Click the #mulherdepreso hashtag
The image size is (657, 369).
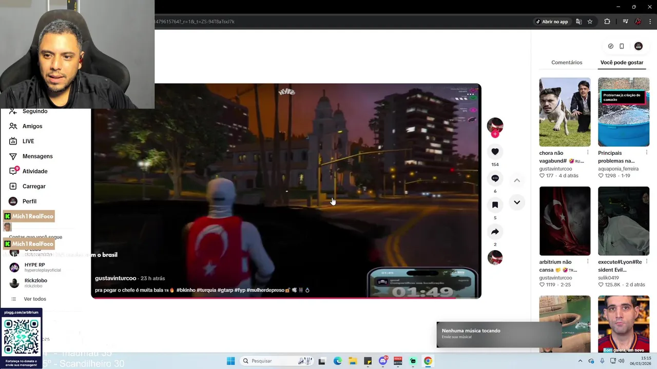(265, 290)
